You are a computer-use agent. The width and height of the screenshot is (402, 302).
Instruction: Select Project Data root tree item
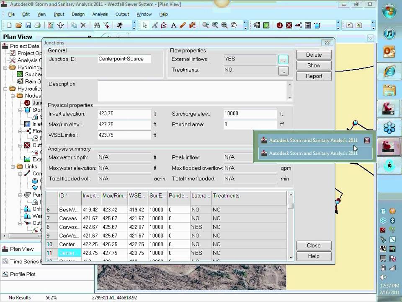click(x=21, y=46)
